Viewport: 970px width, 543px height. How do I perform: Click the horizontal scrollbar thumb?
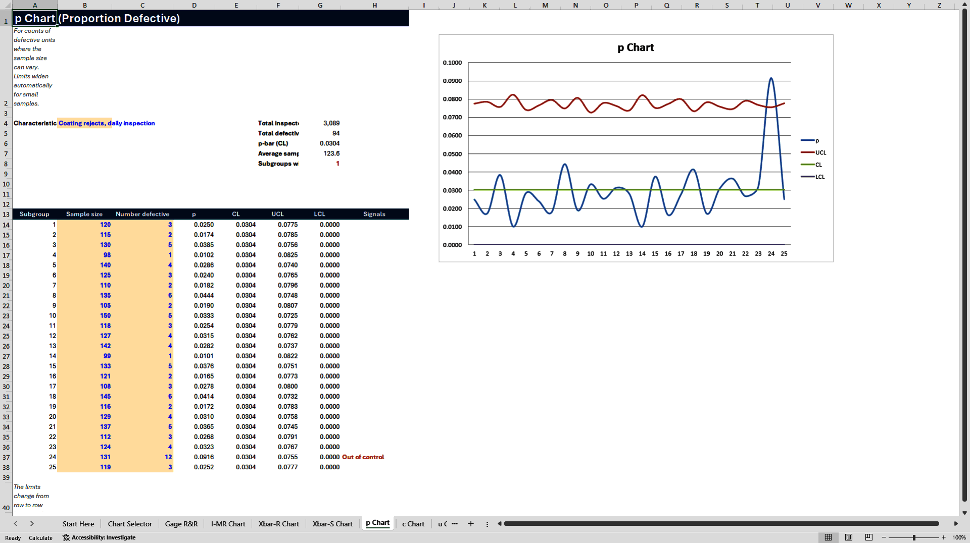click(721, 524)
